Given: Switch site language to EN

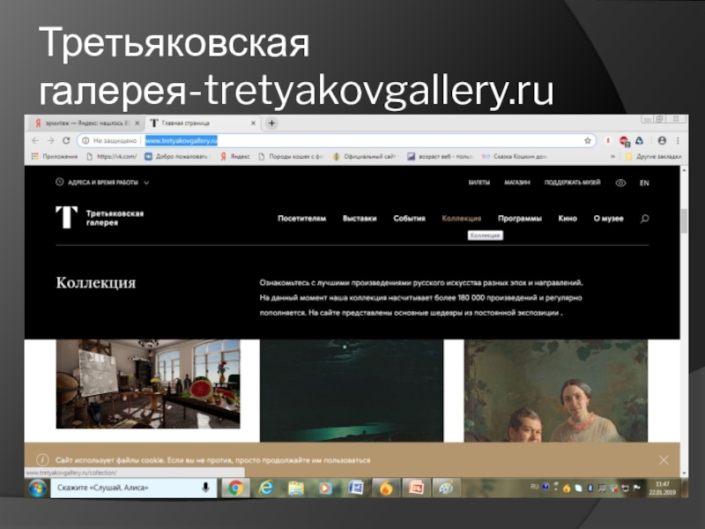Looking at the screenshot, I should tap(644, 183).
